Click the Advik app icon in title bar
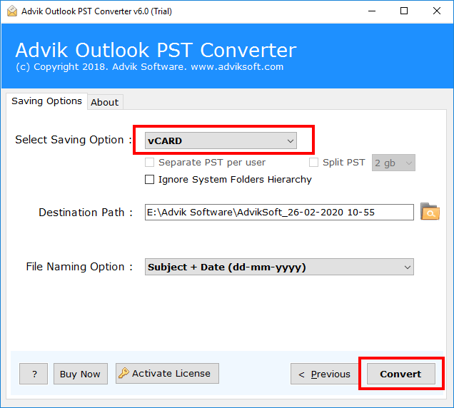454x408 pixels. 10,11
